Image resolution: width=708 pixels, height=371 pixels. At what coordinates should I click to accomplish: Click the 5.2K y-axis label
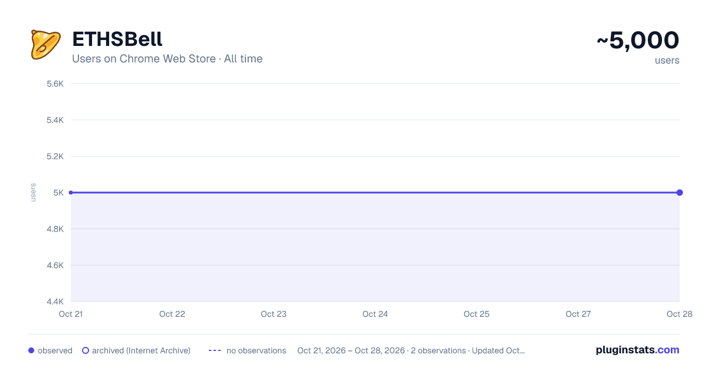pyautogui.click(x=55, y=157)
